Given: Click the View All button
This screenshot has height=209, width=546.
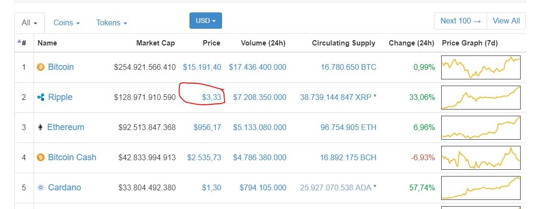Looking at the screenshot, I should (x=506, y=21).
